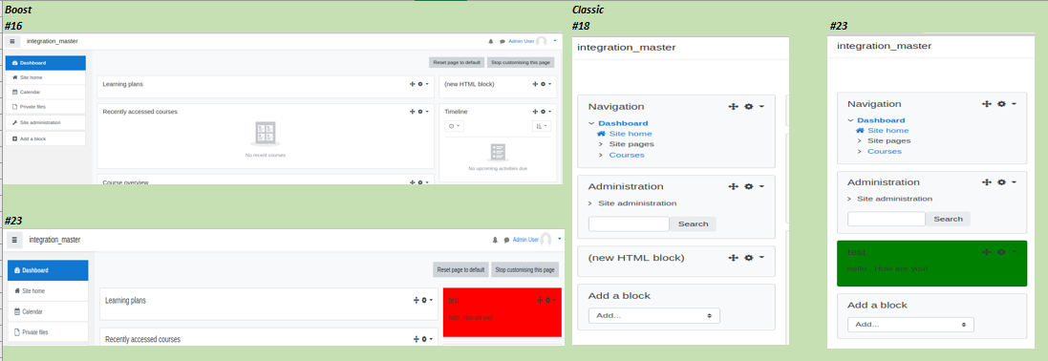Open messages icon in Boost #16 header
Viewport: 1048px width, 361px height.
click(502, 41)
